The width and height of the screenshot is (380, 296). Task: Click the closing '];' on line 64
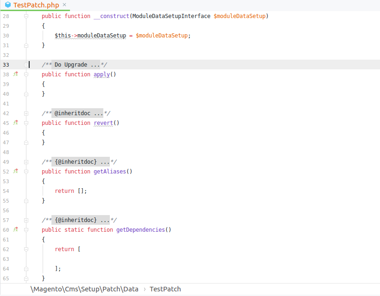coord(58,269)
